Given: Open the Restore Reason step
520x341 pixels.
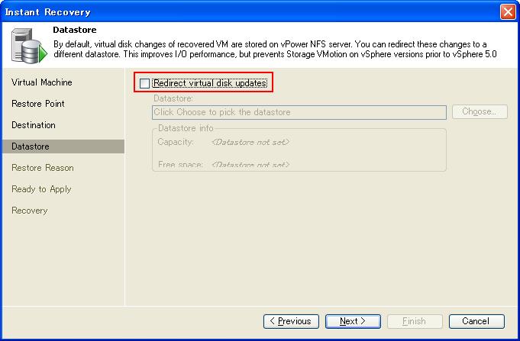Looking at the screenshot, I should tap(43, 168).
